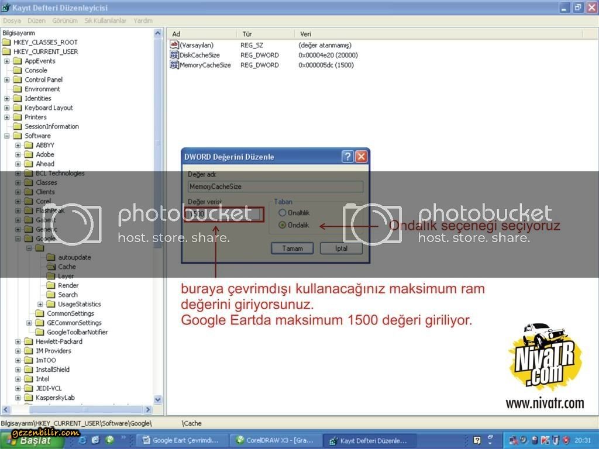The height and width of the screenshot is (449, 599).
Task: Expand the UsageStatistics tree node
Action: 40,304
